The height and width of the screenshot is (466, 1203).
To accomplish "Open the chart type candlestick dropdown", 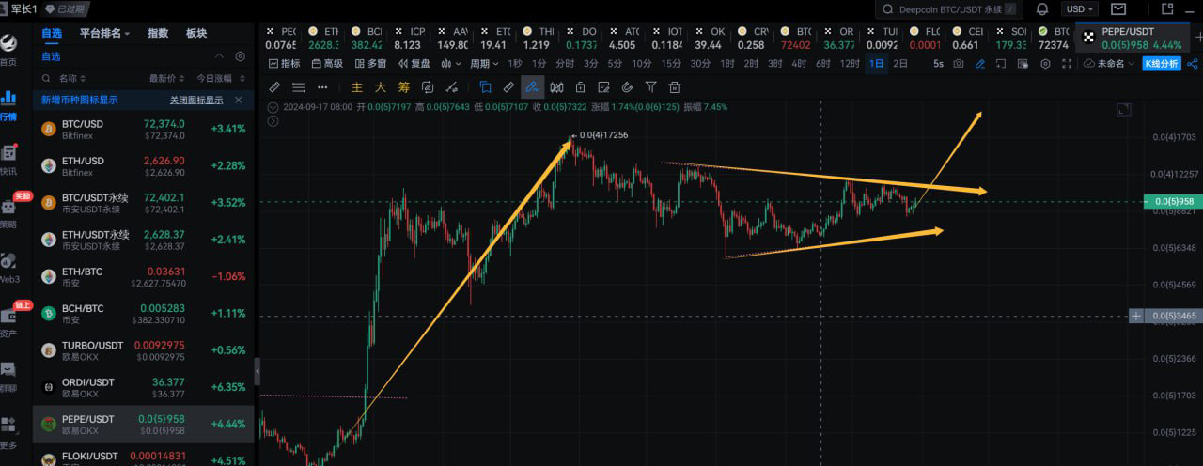I will tap(450, 64).
